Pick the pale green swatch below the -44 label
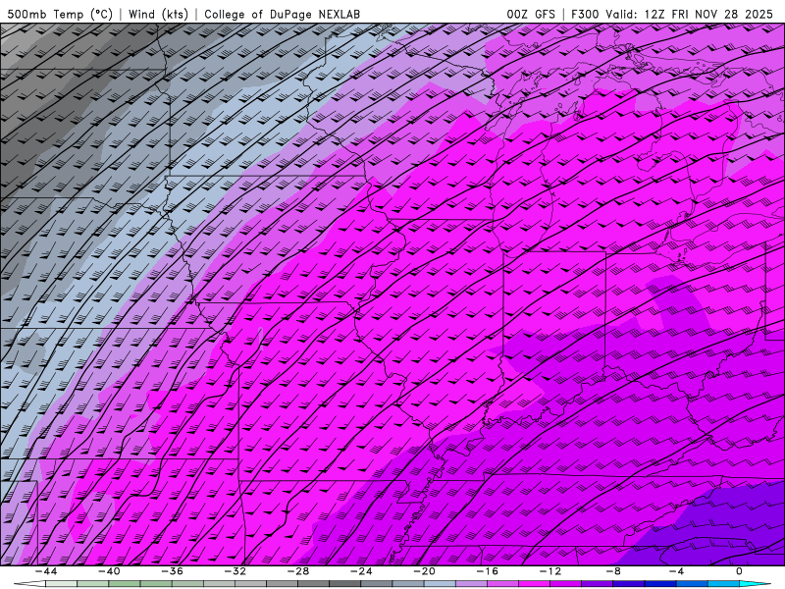The width and height of the screenshot is (785, 589). 61,584
